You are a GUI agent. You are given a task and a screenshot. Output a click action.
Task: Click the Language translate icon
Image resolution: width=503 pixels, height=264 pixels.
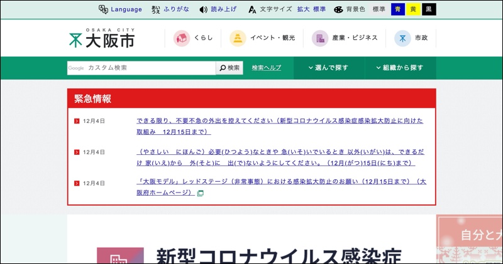tap(103, 9)
